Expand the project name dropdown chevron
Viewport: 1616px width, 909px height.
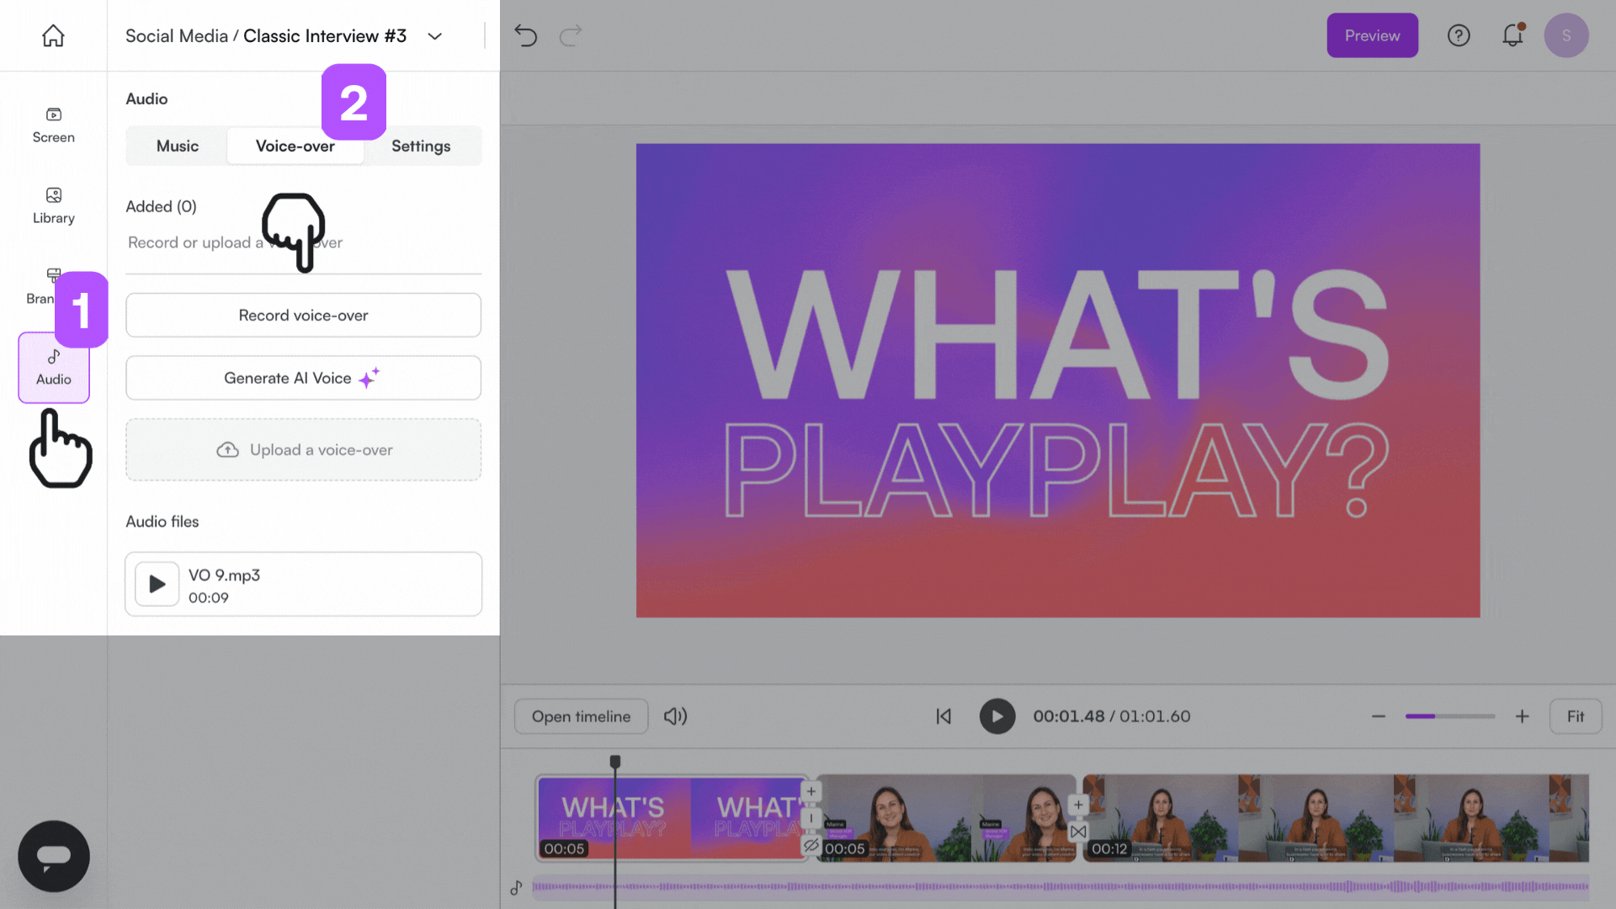click(x=434, y=36)
